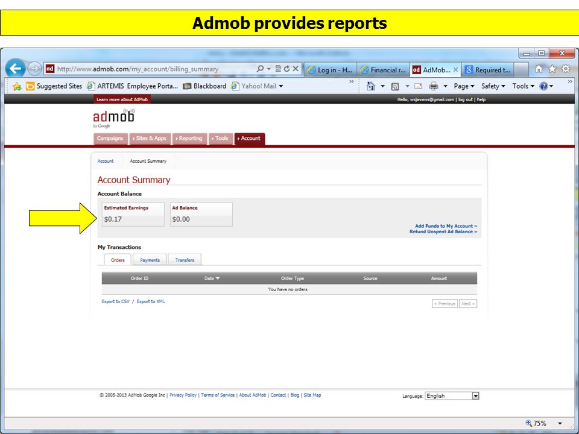
Task: Open the Safety menu
Action: (x=493, y=86)
